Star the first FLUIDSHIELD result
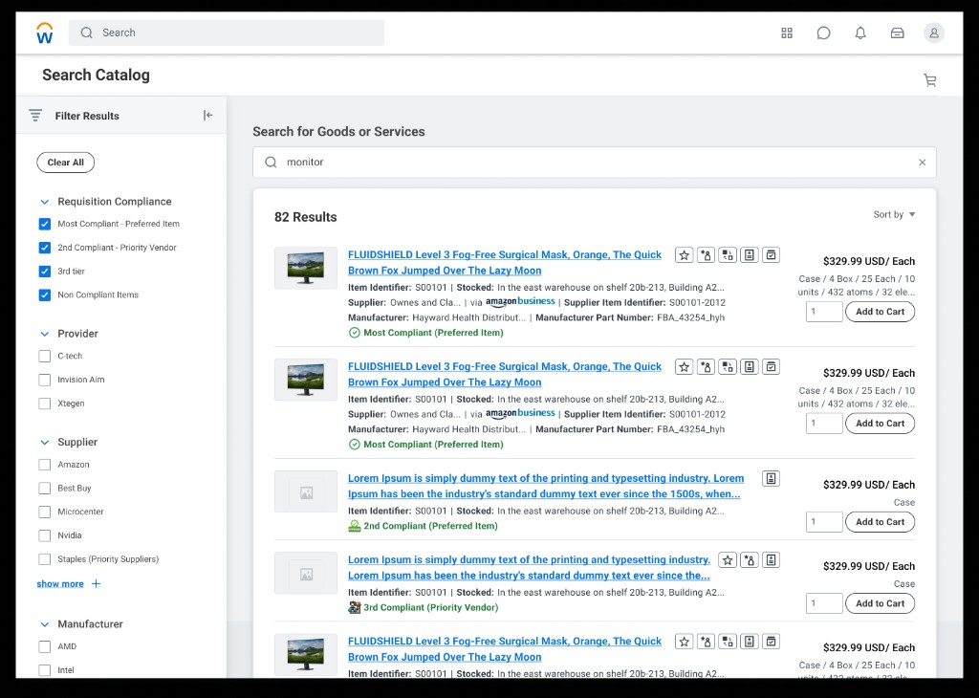This screenshot has height=698, width=979. (x=685, y=255)
